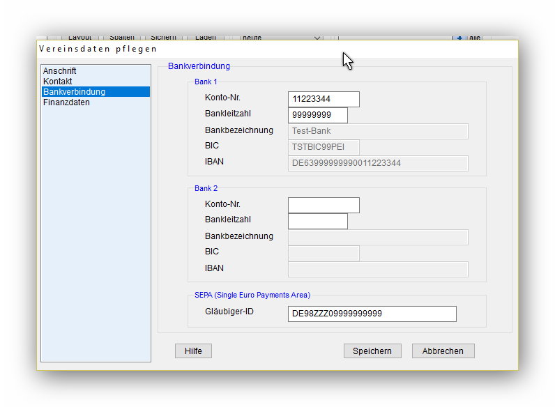Click the Bank 2 IBAN field
The image size is (555, 407).
(377, 269)
